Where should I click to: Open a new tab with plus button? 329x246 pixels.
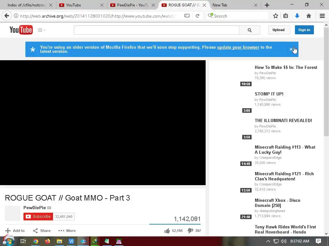coord(267,5)
